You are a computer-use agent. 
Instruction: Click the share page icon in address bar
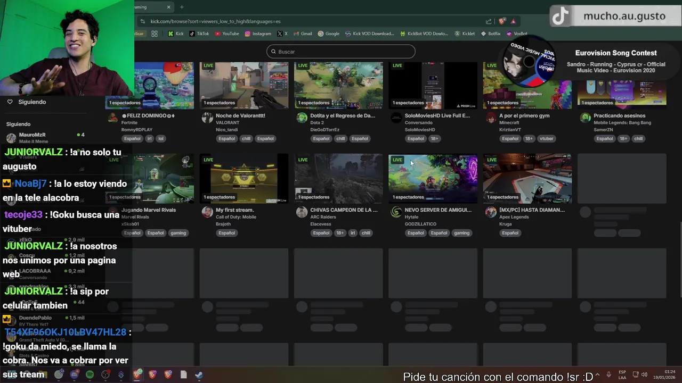[x=489, y=21]
